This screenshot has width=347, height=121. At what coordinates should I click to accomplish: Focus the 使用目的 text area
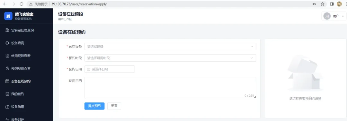tap(170, 87)
